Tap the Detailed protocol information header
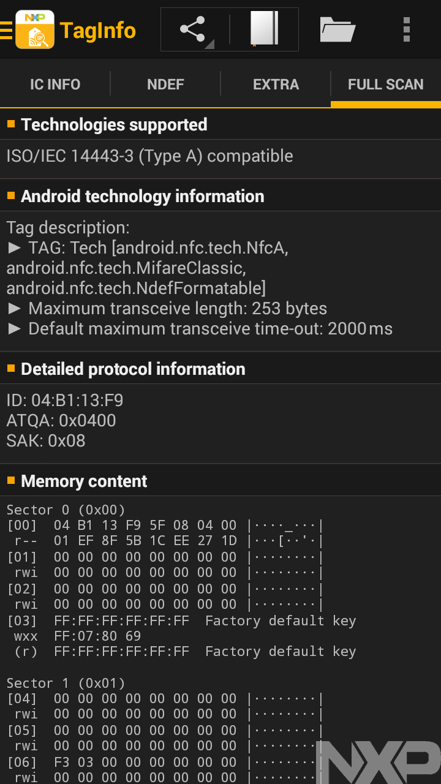Screen dimensions: 441x784 click(133, 369)
